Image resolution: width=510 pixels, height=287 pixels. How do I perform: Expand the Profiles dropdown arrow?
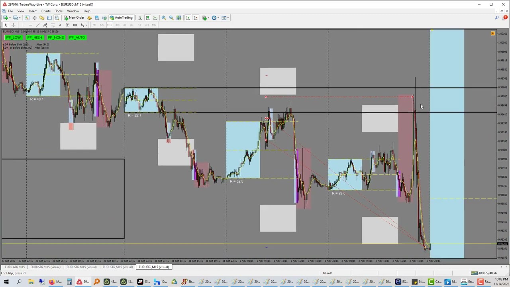pos(20,18)
